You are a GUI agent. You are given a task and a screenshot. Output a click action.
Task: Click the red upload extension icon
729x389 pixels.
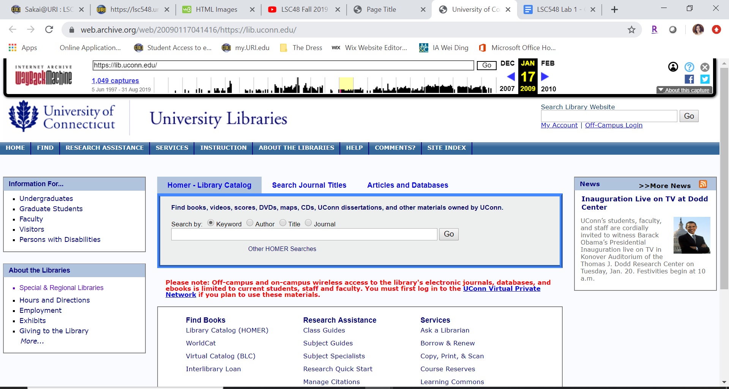pyautogui.click(x=716, y=30)
